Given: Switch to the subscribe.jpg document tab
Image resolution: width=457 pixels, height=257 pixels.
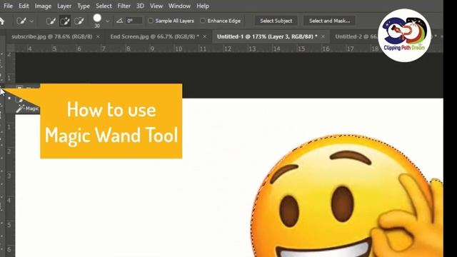Looking at the screenshot, I should pos(52,36).
